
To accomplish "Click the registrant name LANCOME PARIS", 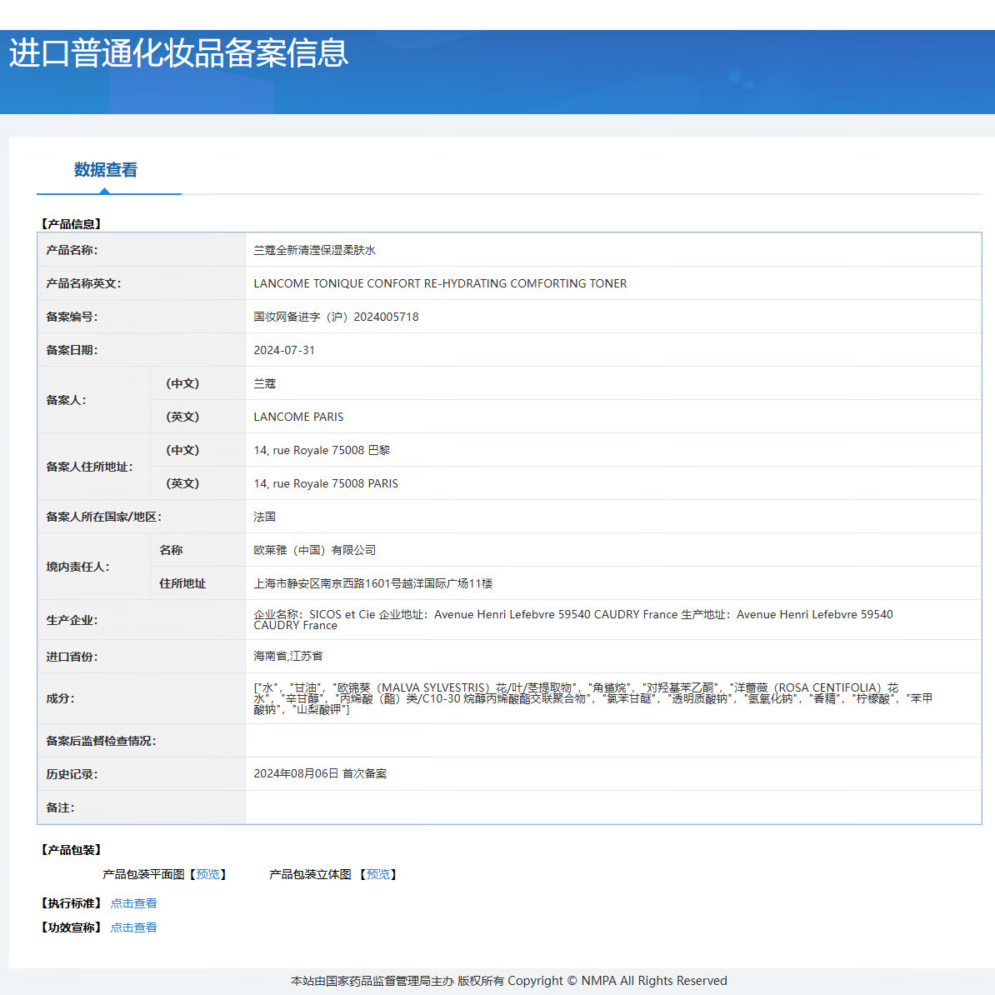I will coord(298,417).
